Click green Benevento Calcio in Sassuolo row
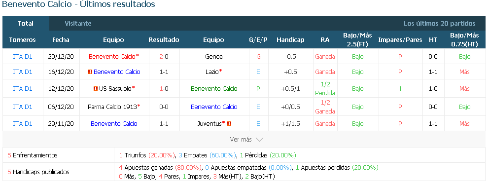 pyautogui.click(x=213, y=89)
